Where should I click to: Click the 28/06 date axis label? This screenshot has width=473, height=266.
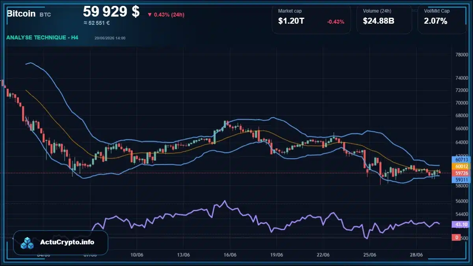pyautogui.click(x=416, y=255)
